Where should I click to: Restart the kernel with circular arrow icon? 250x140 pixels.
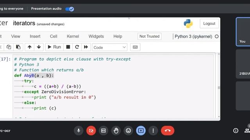click(77, 47)
